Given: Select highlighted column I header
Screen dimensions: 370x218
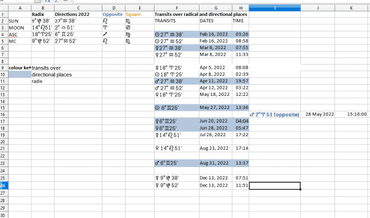Looking at the screenshot, I should 275,8.
